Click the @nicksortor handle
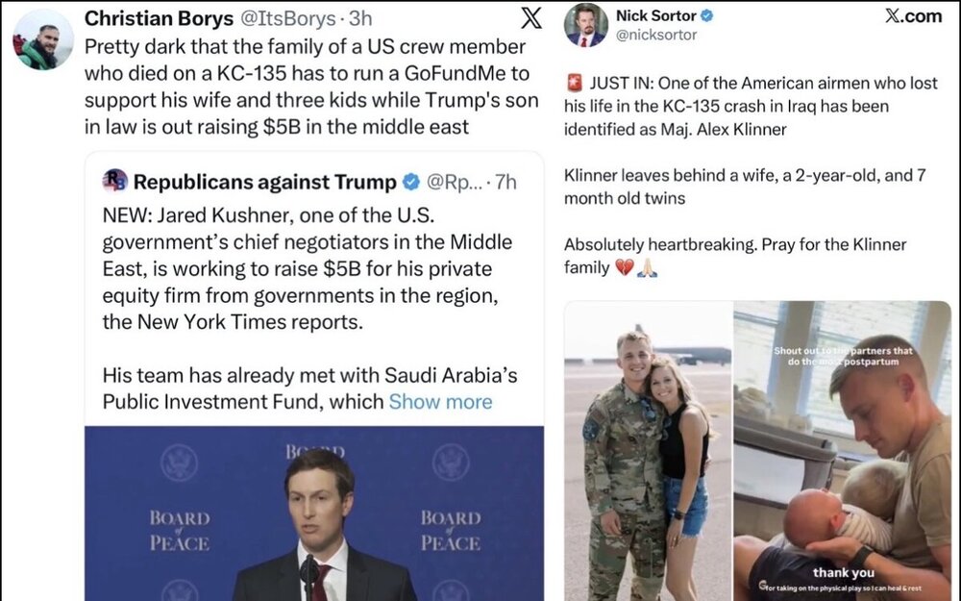The height and width of the screenshot is (601, 961). pos(656,36)
